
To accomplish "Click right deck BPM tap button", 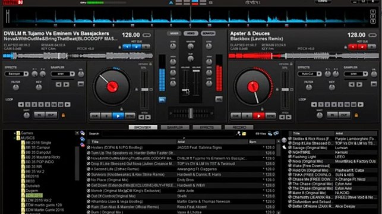I will [372, 35].
